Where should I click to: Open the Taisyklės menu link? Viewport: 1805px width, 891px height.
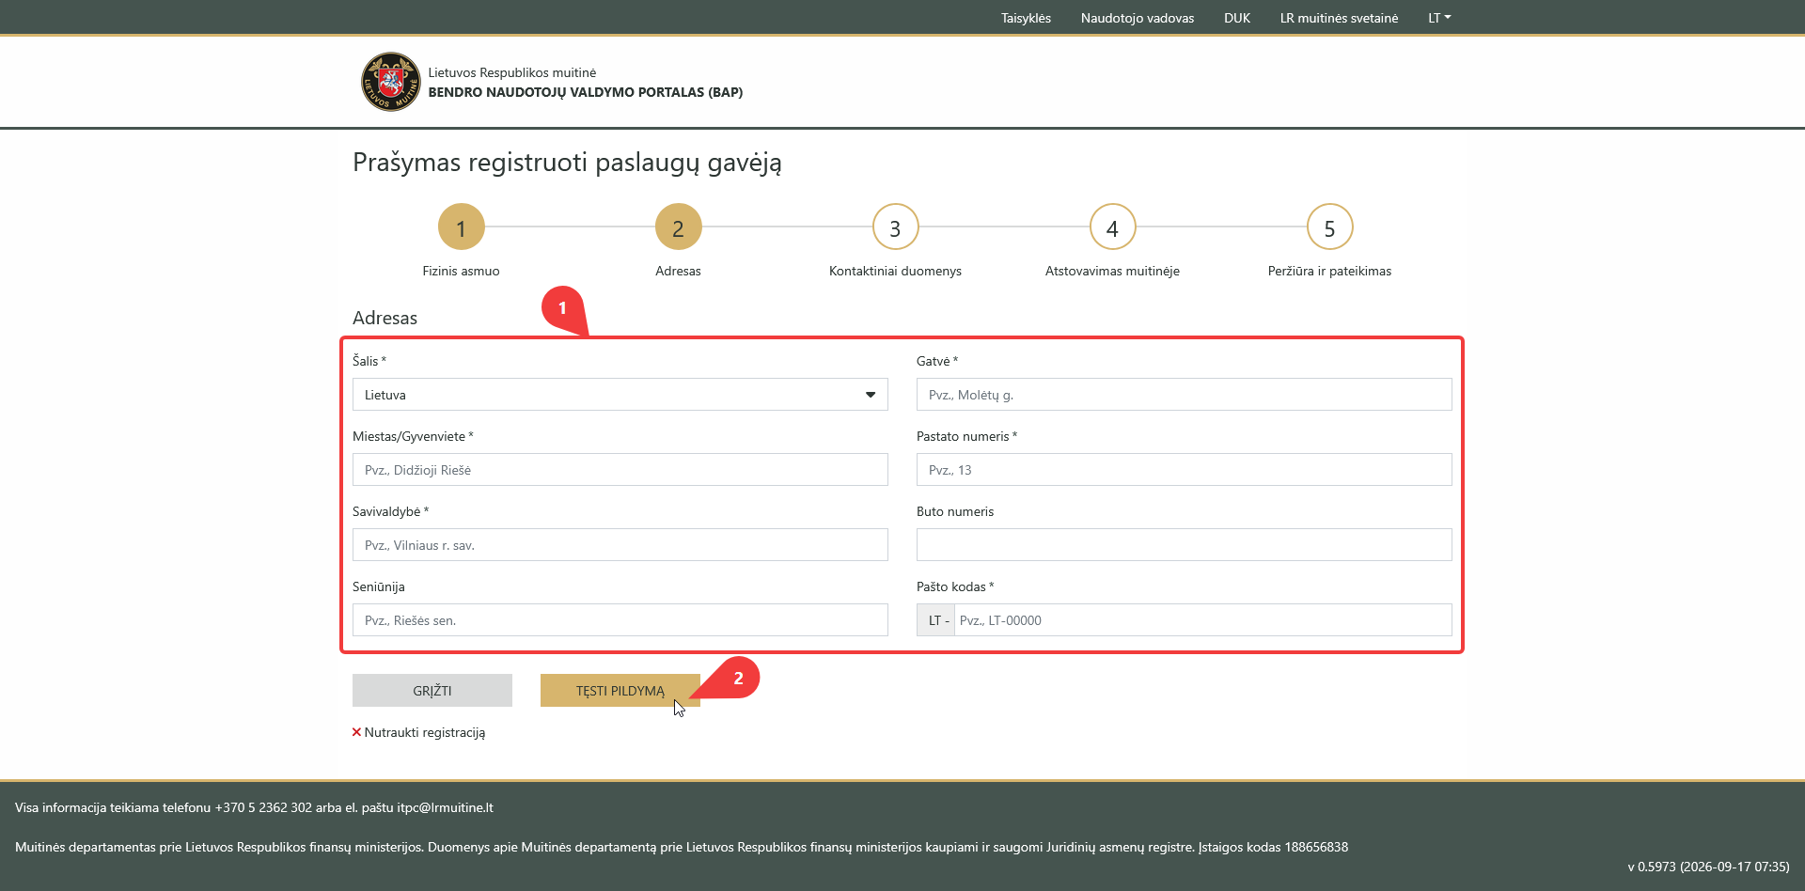click(x=1026, y=18)
